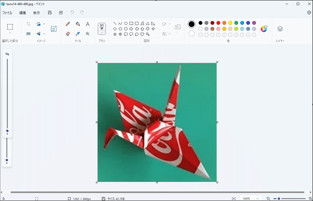Open Settings gear icon
The height and width of the screenshot is (201, 313).
tap(309, 12)
